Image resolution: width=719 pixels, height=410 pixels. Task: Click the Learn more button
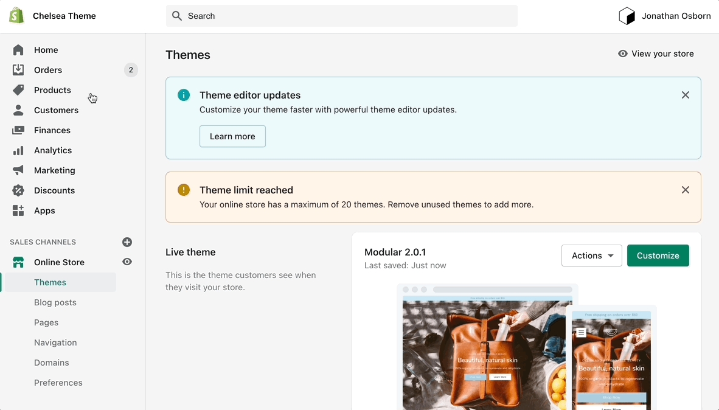232,136
